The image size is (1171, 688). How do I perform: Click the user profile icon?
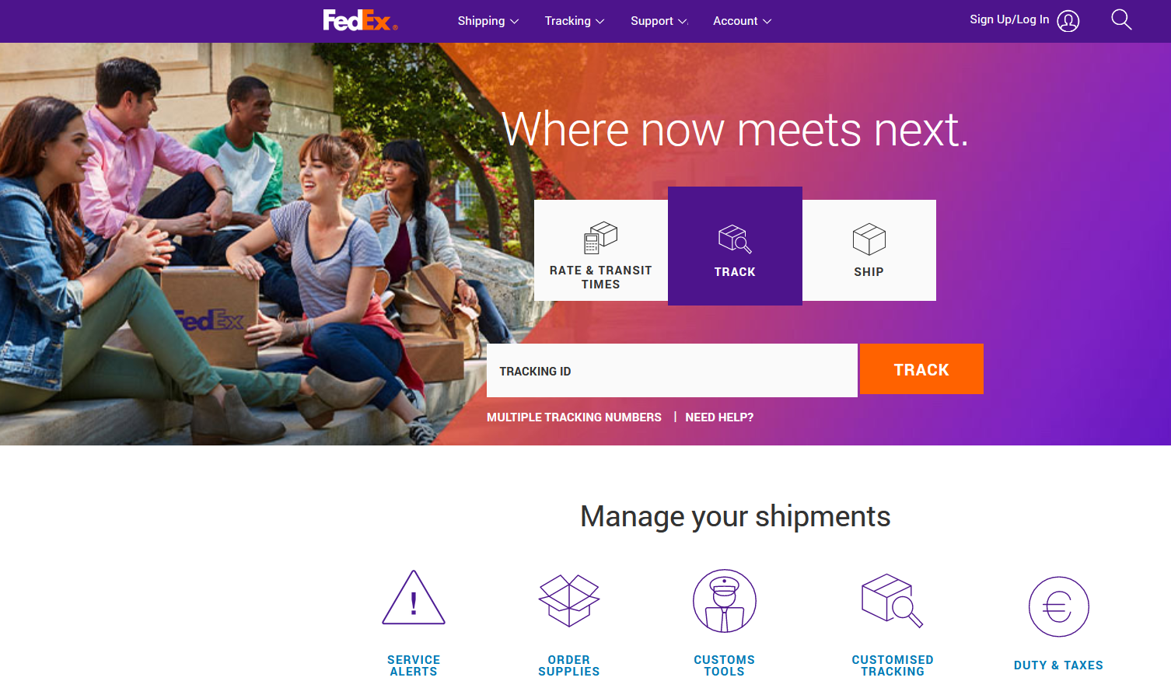(1068, 21)
